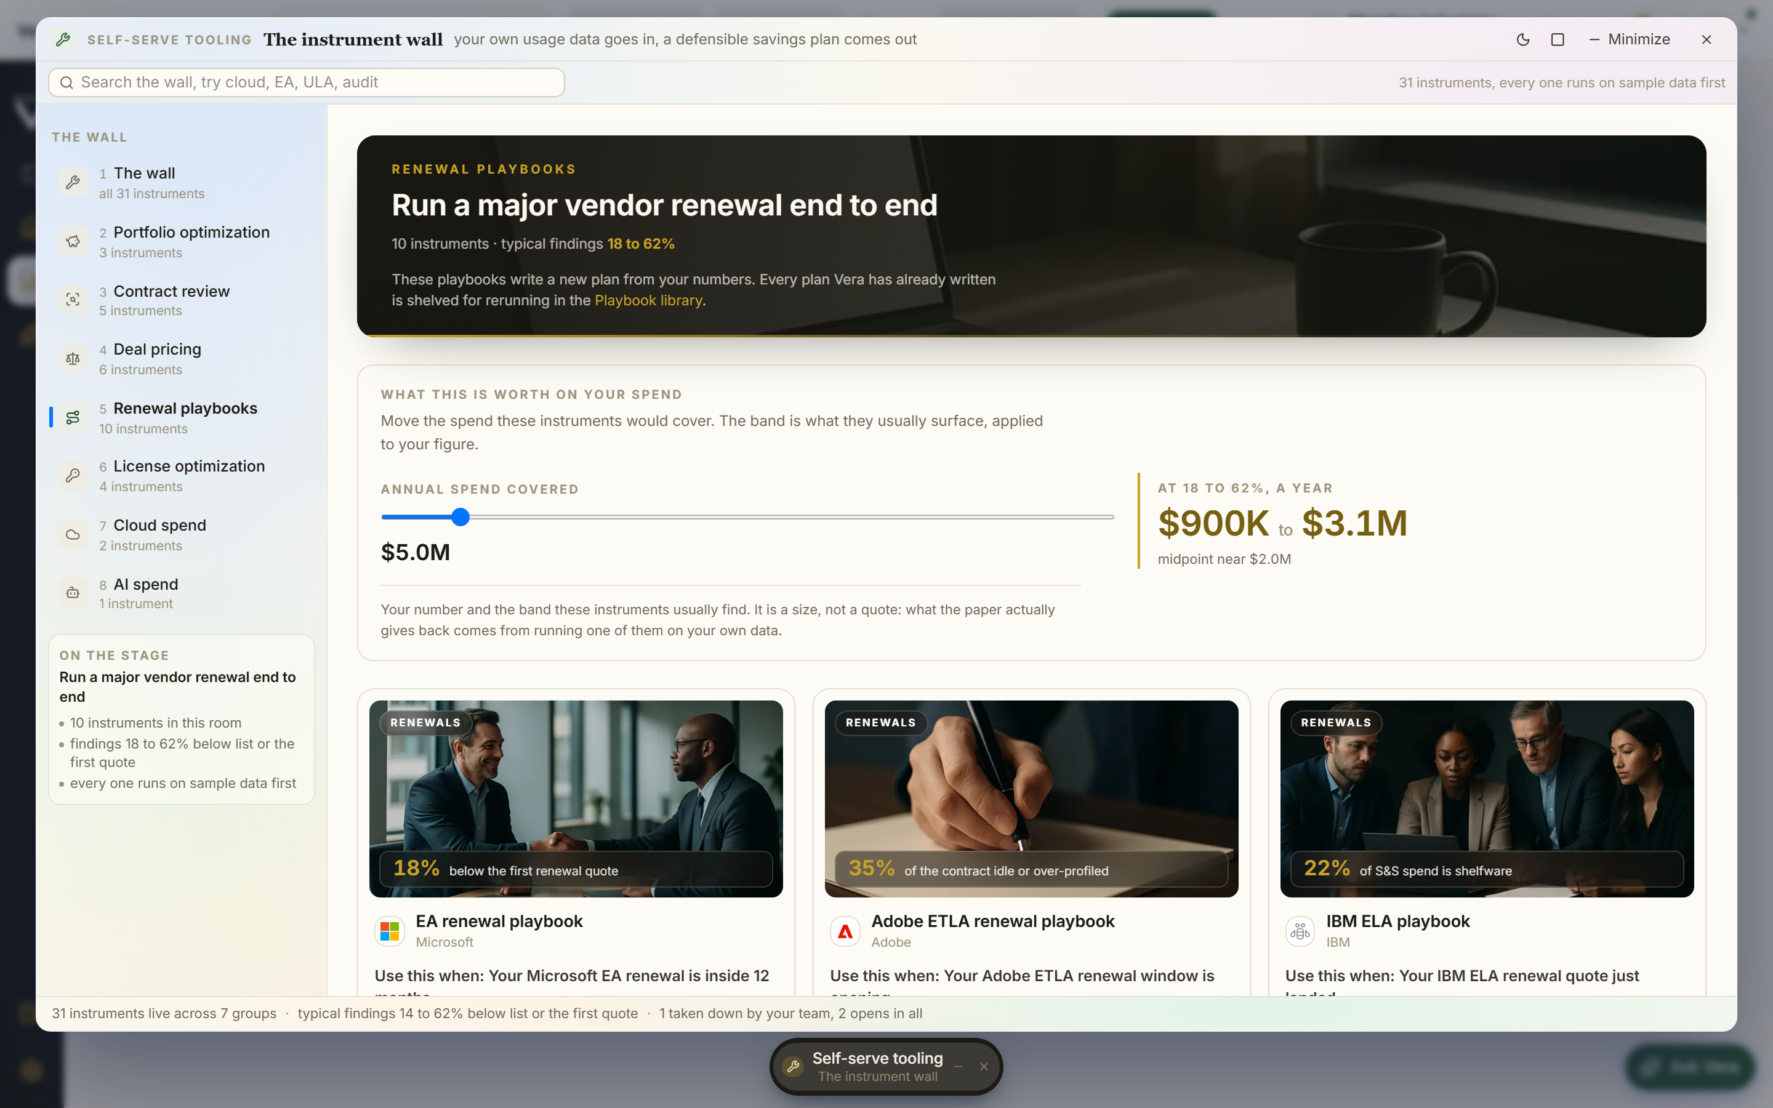Click the '35% of the contract idle' badge

coord(1032,870)
